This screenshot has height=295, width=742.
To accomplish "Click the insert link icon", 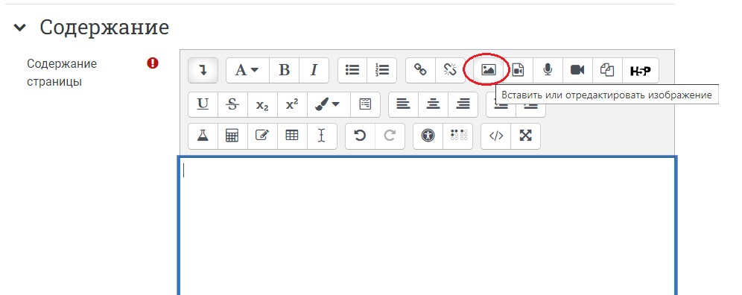I will point(420,70).
